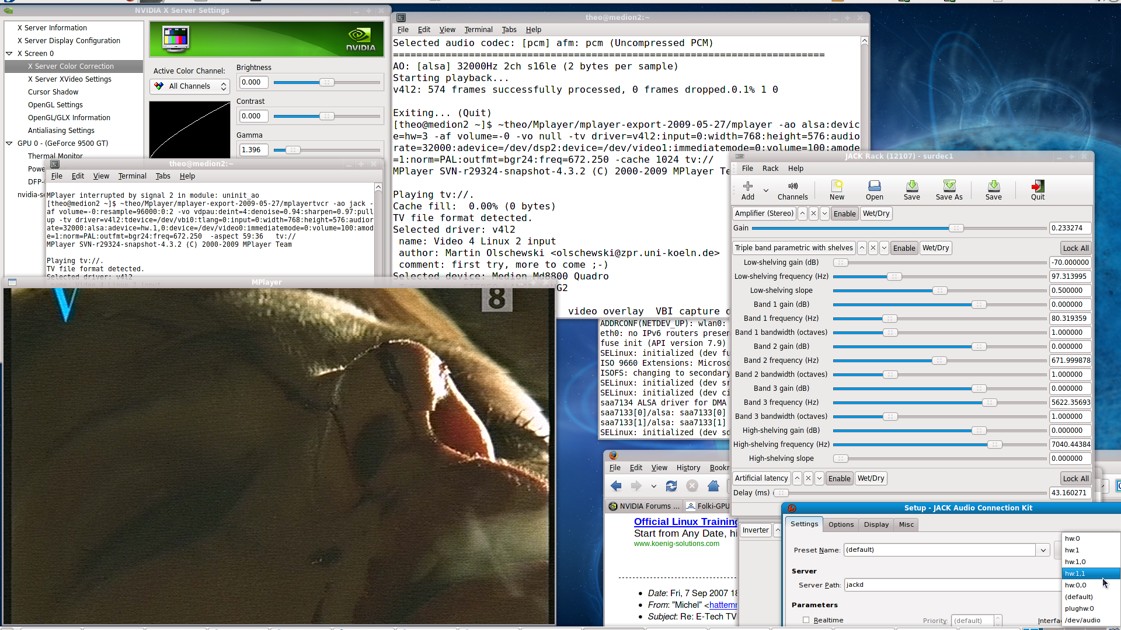1121x630 pixels.
Task: Switch to the Display tab in JACK Setup
Action: [x=876, y=524]
